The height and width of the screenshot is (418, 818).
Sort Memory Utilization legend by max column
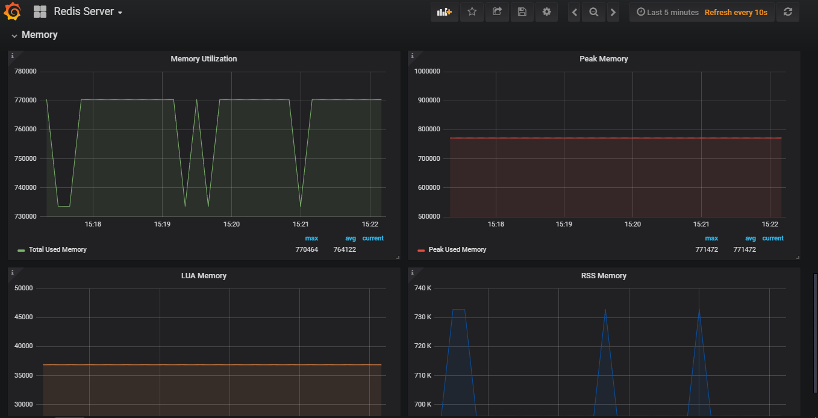tap(311, 239)
